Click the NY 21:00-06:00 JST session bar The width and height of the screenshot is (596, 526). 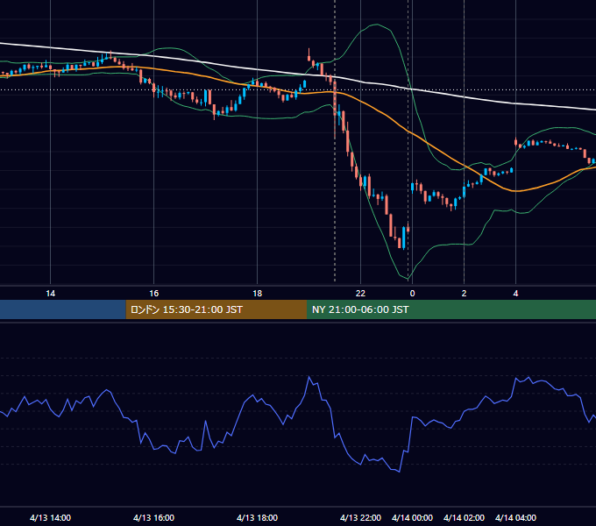tap(451, 309)
